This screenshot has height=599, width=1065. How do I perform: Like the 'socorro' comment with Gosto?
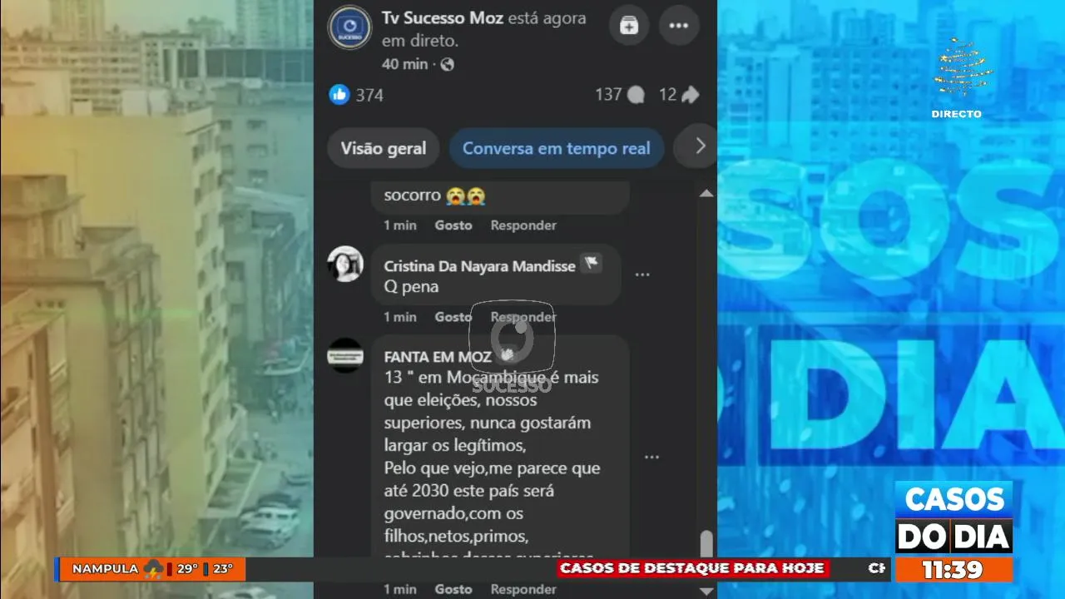[453, 225]
